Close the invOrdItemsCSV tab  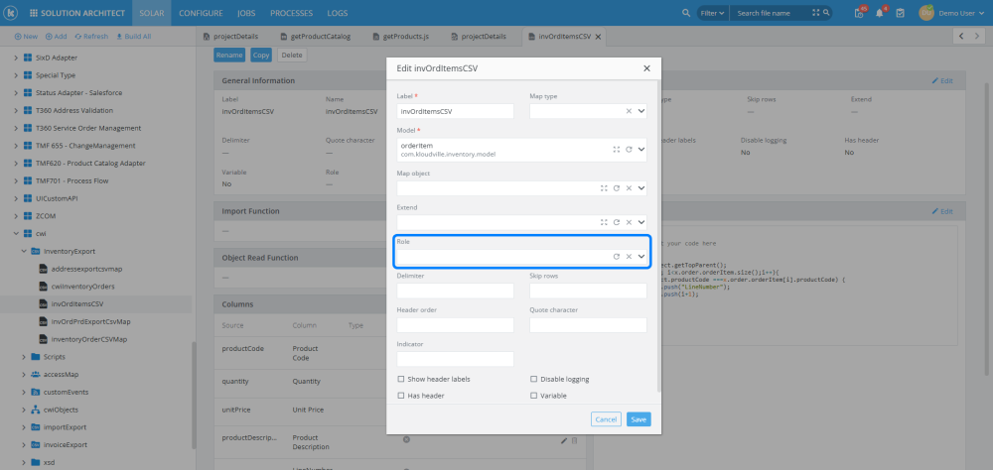pos(598,37)
